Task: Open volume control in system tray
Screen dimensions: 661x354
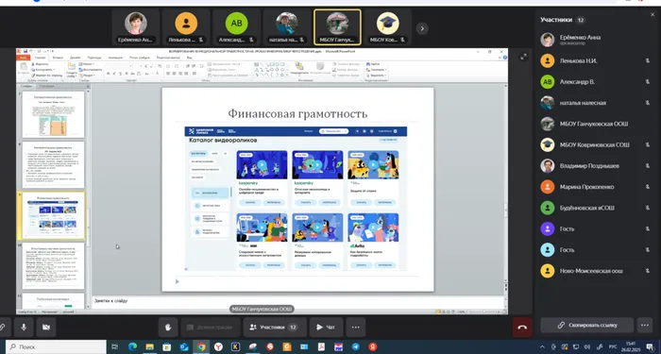Action: [586, 346]
